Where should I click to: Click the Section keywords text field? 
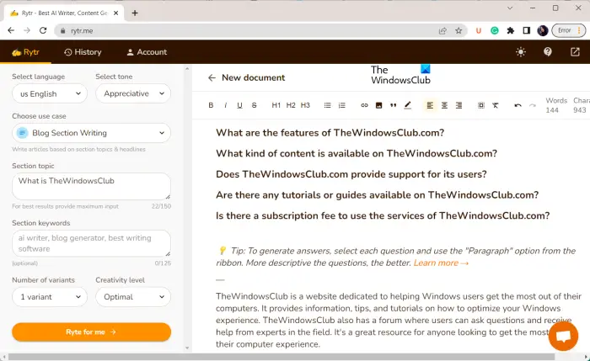pos(91,243)
